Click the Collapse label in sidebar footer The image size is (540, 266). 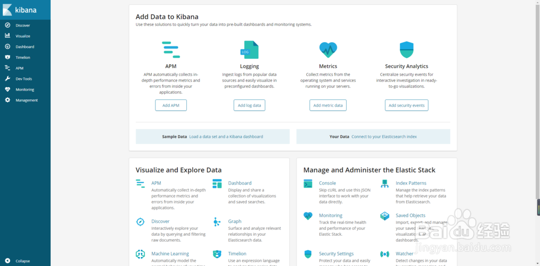click(x=23, y=261)
